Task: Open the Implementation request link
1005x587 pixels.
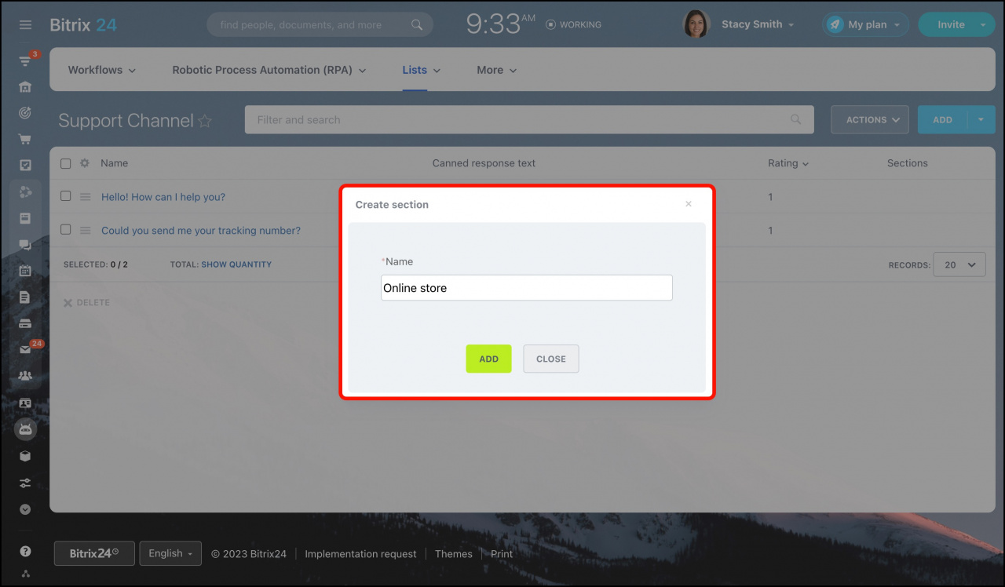Action: 360,554
